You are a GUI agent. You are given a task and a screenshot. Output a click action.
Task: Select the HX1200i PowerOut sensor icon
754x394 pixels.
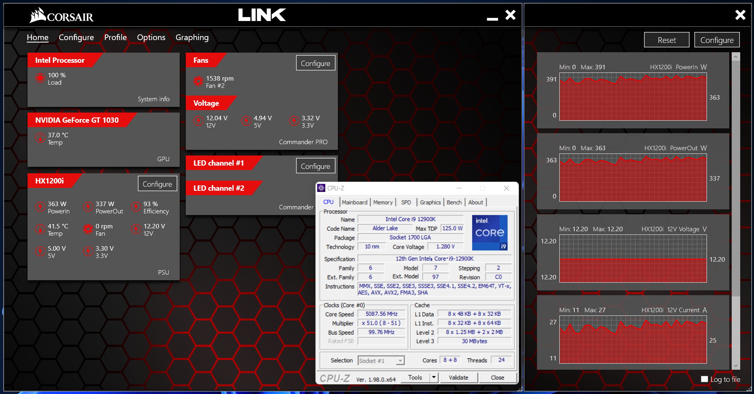pos(88,207)
